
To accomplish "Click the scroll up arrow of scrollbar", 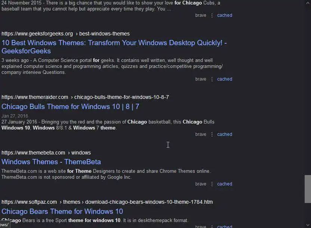I will [x=308, y=3].
